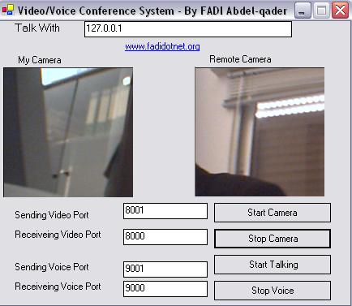
Task: Click the application icon in title bar
Action: click(x=8, y=10)
